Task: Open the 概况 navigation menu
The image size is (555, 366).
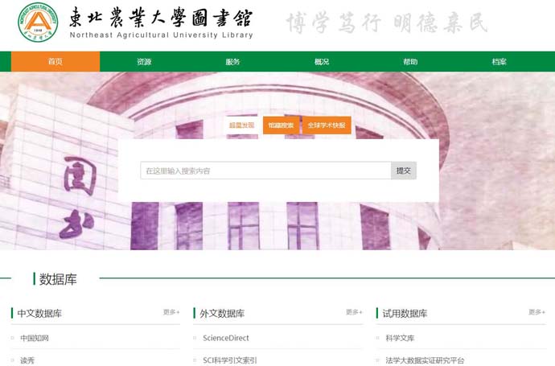Action: [x=322, y=62]
